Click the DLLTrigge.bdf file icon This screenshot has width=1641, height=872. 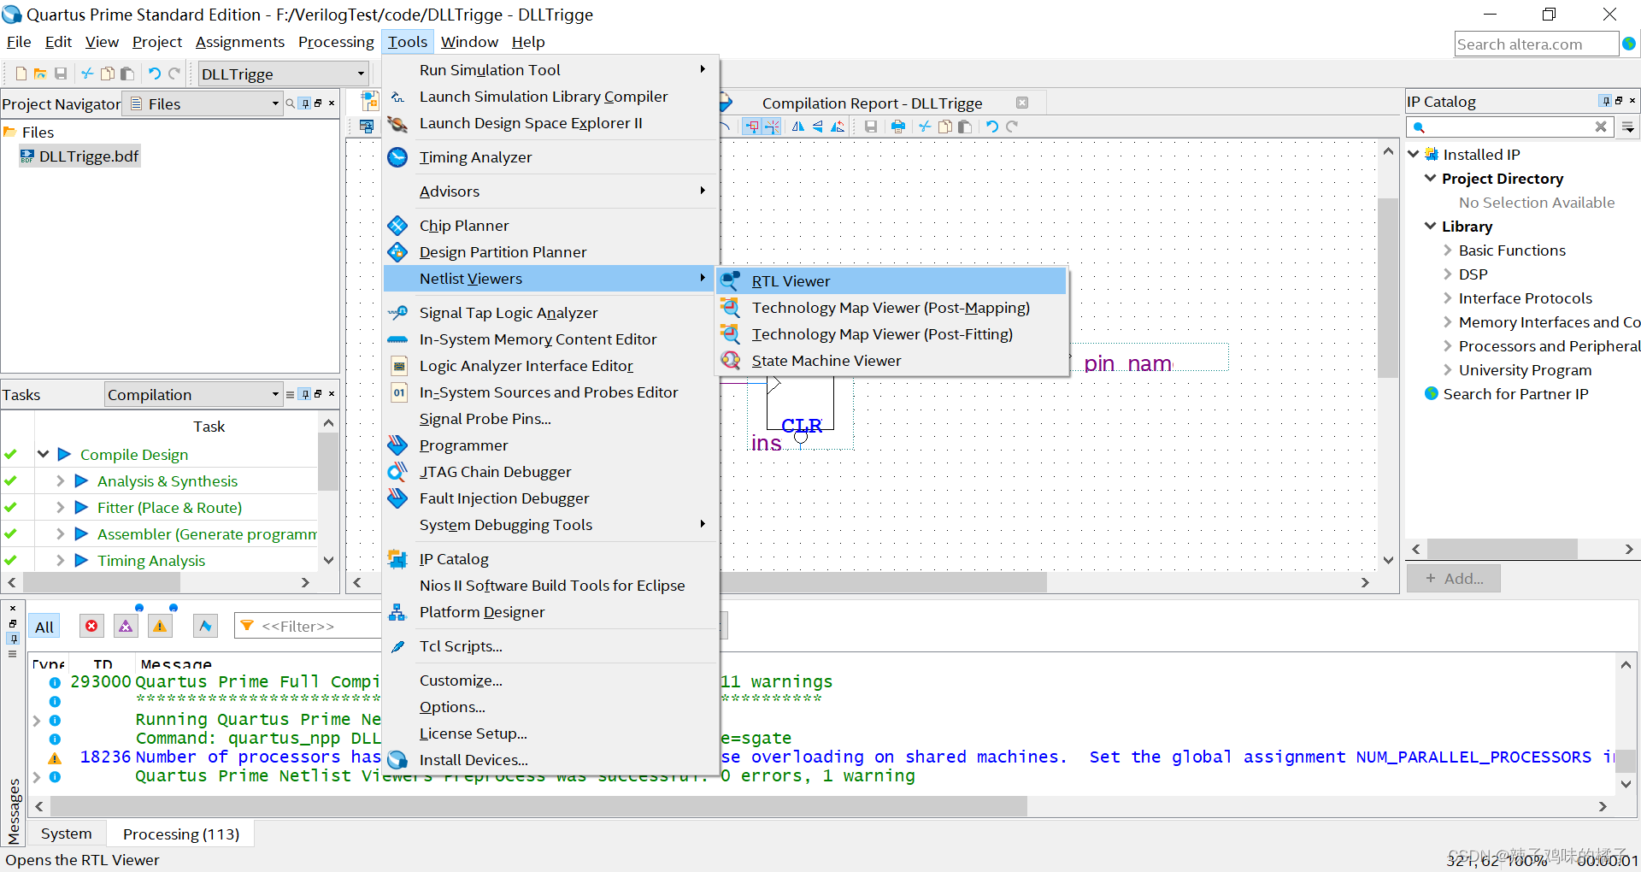pyautogui.click(x=27, y=156)
